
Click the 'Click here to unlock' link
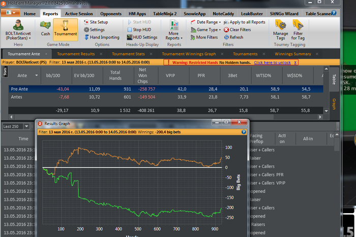pyautogui.click(x=272, y=63)
